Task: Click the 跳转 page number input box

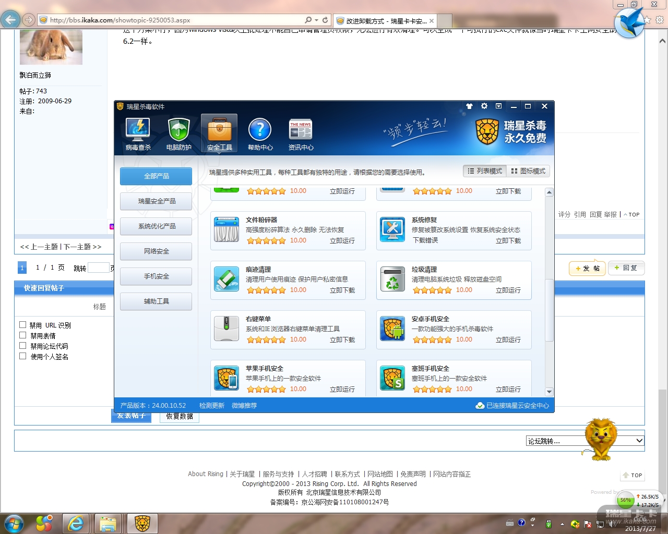Action: tap(98, 268)
